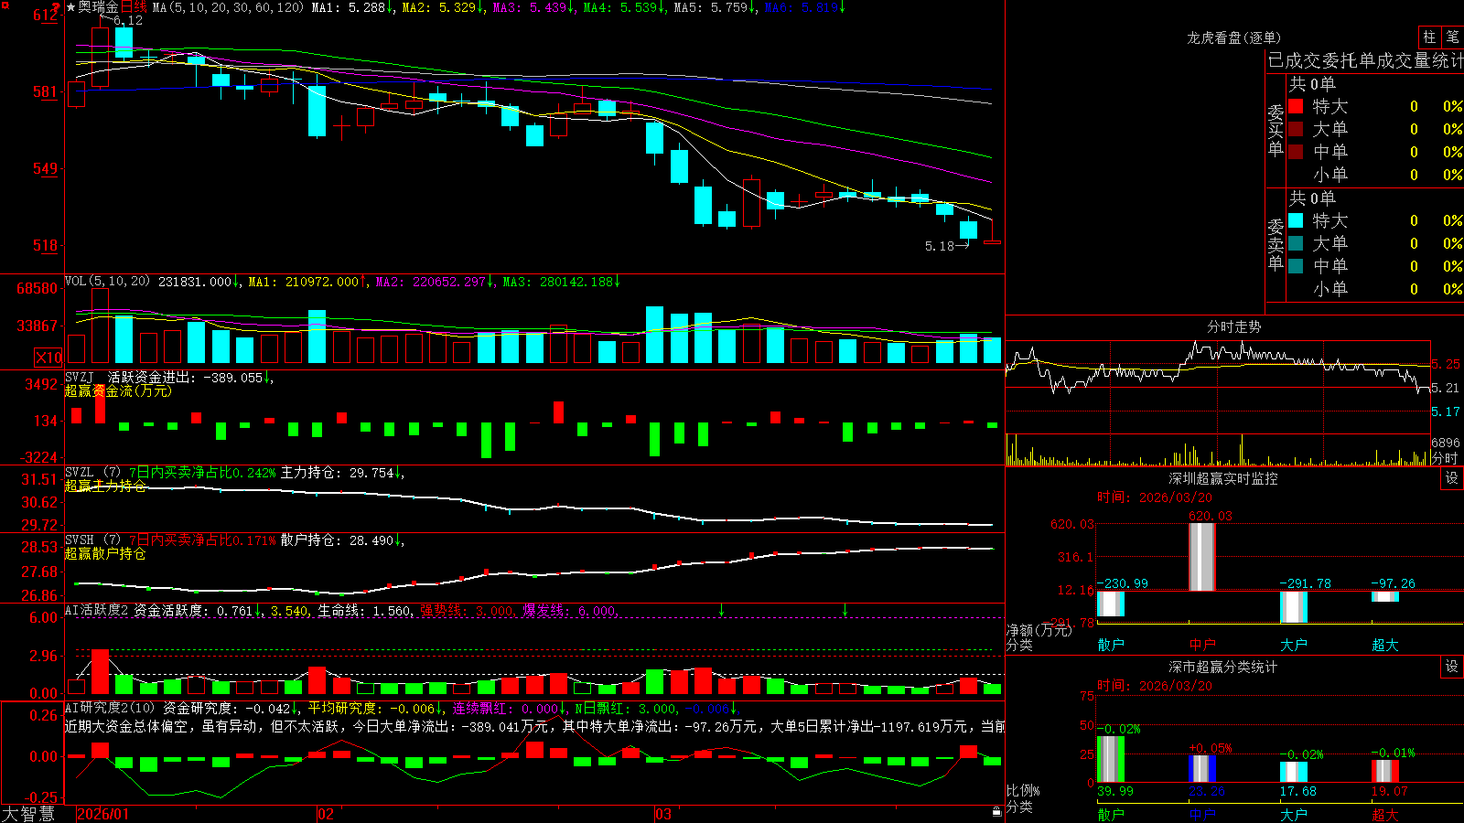Click the dark red 大单 buy-order swatch

pyautogui.click(x=1296, y=129)
